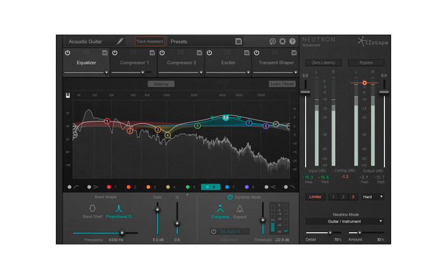Toggle the Equalizer module power button
The height and width of the screenshot is (279, 447).
coord(68,52)
